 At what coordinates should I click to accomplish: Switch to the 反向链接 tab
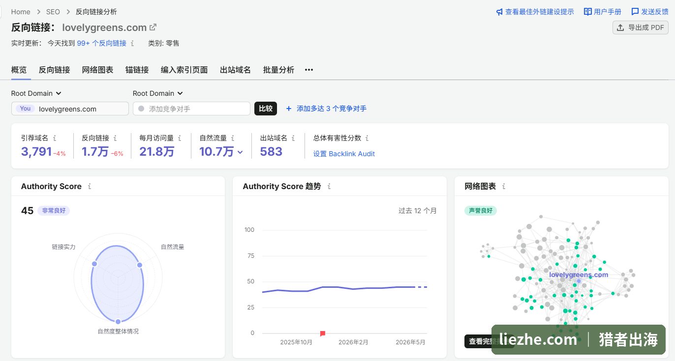(x=55, y=70)
